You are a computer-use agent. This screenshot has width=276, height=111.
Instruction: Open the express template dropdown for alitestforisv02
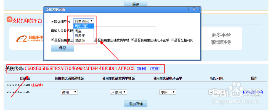[x=69, y=92]
